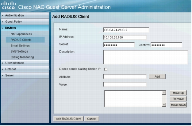Open the Guest Policy menu
This screenshot has height=126, width=192.
click(25, 22)
